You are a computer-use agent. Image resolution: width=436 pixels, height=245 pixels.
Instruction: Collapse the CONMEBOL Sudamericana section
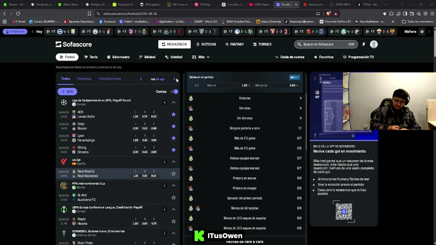(173, 233)
